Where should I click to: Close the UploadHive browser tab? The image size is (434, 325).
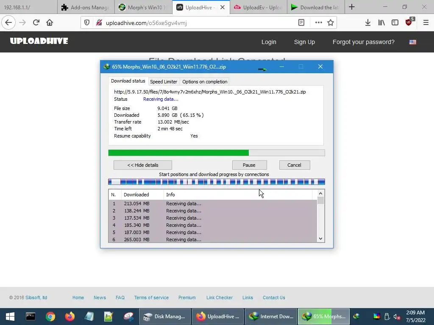coord(223,8)
